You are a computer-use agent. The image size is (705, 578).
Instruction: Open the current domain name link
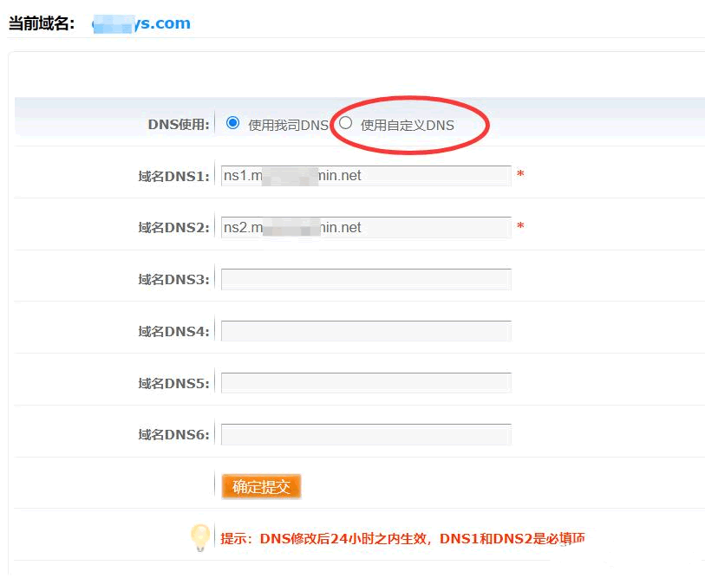[141, 23]
